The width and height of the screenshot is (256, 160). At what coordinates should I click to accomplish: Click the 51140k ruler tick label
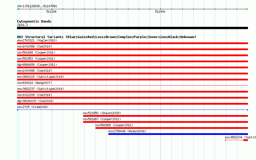[160, 12]
